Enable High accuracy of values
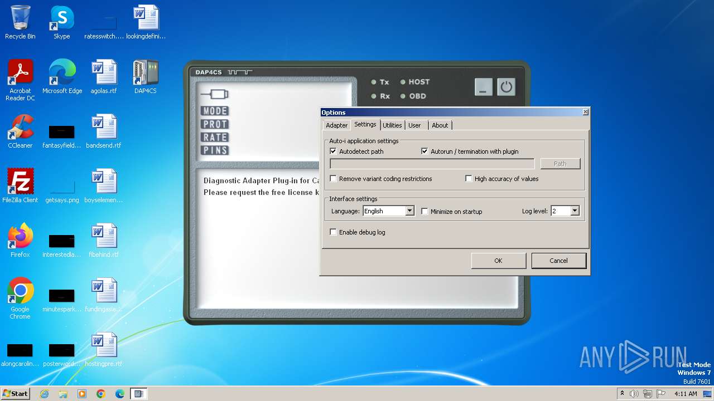 coord(469,179)
